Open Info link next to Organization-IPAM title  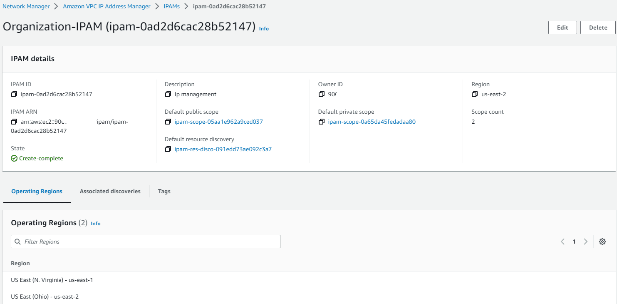pos(264,29)
